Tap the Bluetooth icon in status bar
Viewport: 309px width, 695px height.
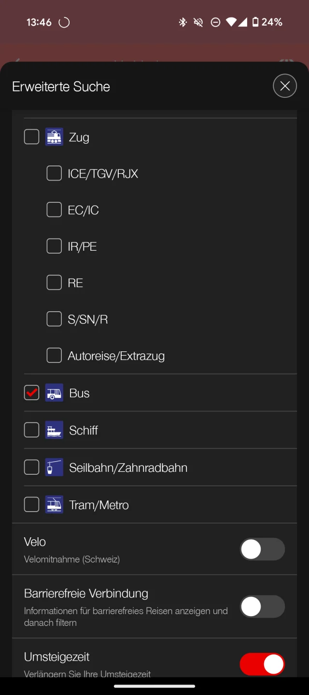point(183,22)
